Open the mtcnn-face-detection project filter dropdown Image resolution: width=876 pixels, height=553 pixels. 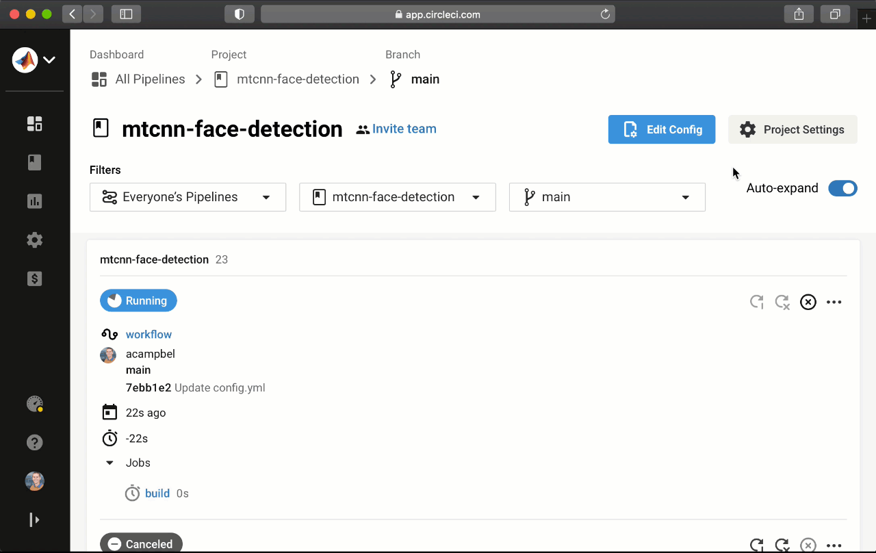click(x=397, y=197)
